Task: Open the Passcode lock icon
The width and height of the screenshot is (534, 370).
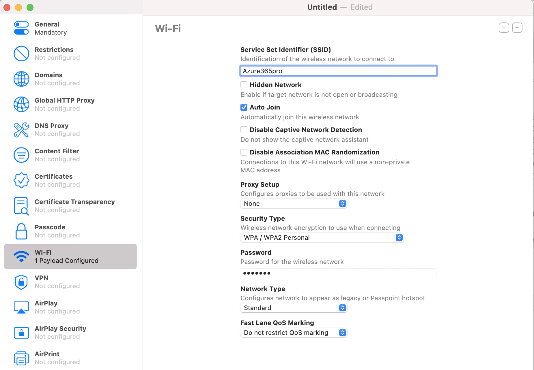Action: pos(21,231)
